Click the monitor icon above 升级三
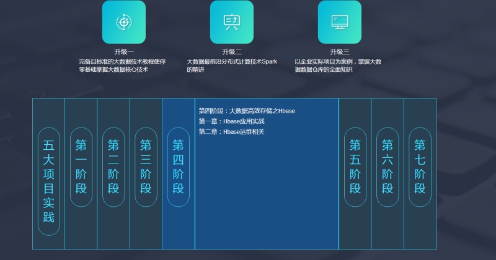This screenshot has height=260, width=496. 339,22
